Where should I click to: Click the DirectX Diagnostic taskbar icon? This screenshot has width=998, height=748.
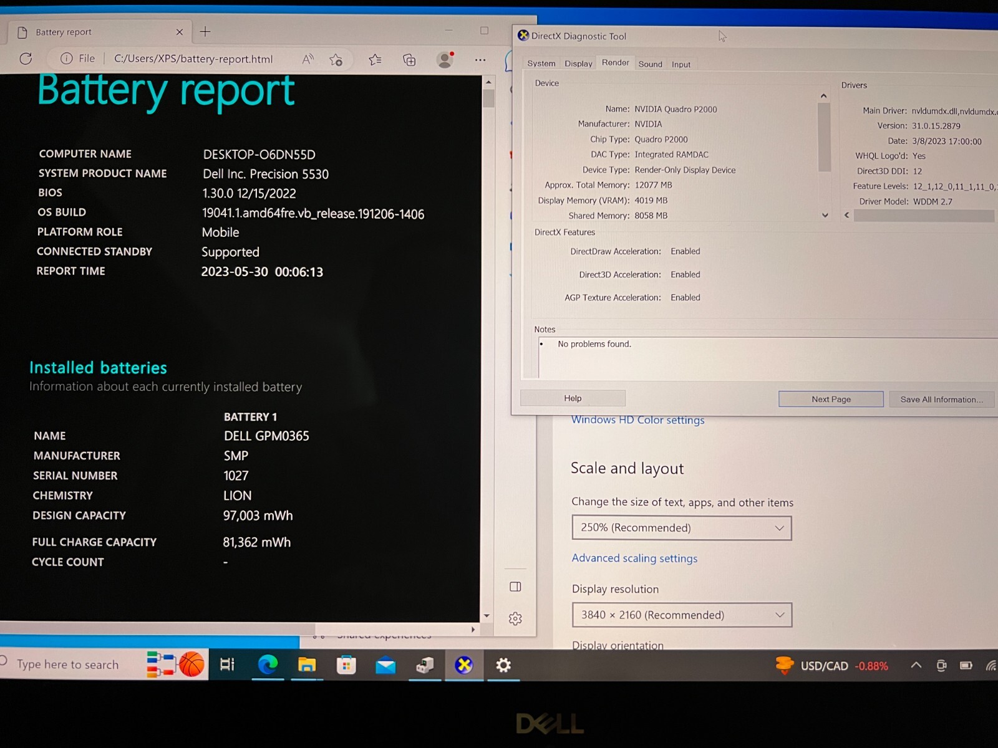(x=463, y=666)
